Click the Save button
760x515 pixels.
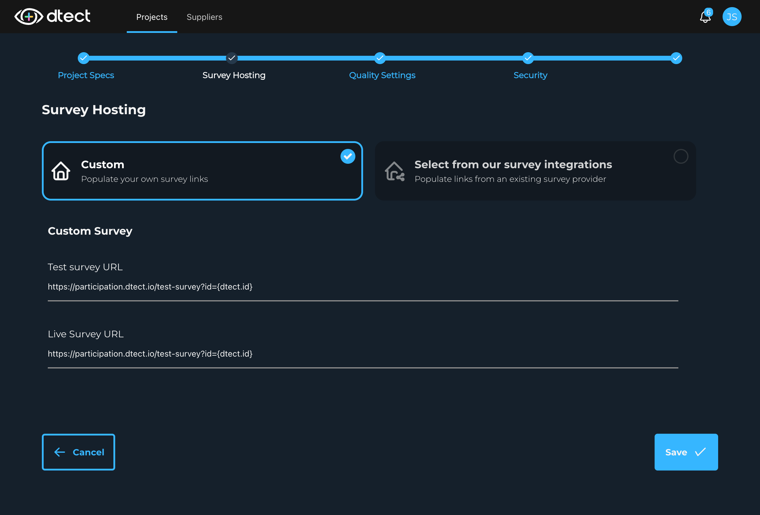pos(686,452)
